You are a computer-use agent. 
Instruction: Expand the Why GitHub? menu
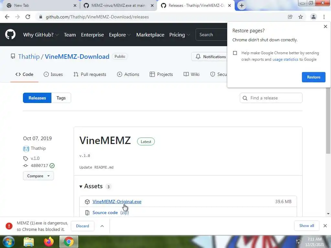(x=41, y=35)
